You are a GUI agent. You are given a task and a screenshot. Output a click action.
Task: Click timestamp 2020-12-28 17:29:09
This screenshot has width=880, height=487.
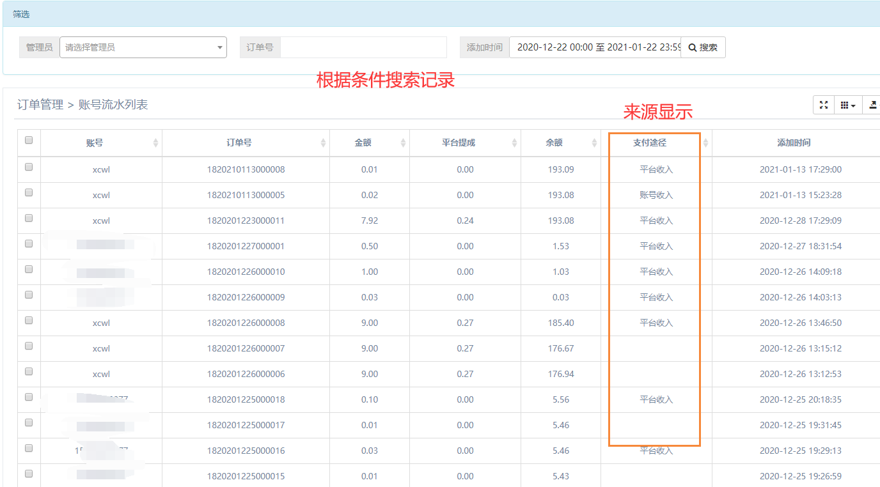pos(801,220)
